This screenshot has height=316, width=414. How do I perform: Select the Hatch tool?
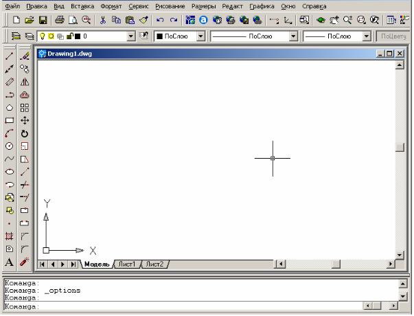(10, 236)
